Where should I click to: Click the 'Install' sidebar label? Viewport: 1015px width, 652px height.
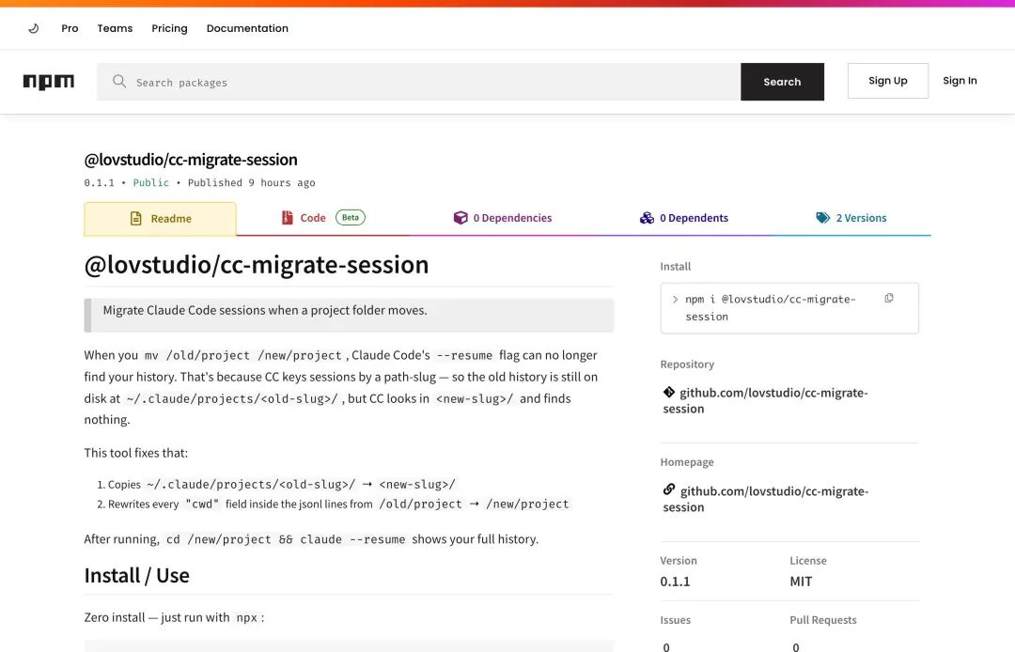pyautogui.click(x=675, y=267)
